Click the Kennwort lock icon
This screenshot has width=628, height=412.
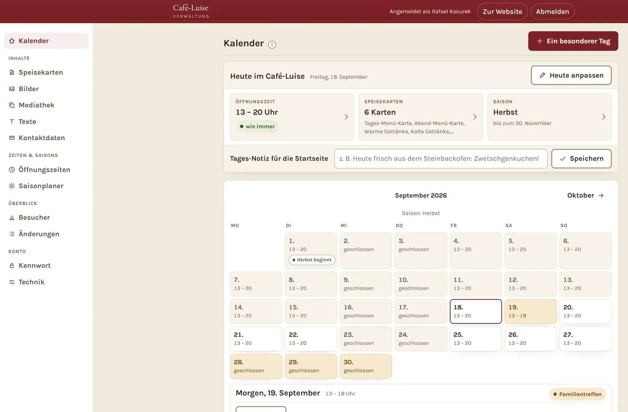click(x=12, y=266)
